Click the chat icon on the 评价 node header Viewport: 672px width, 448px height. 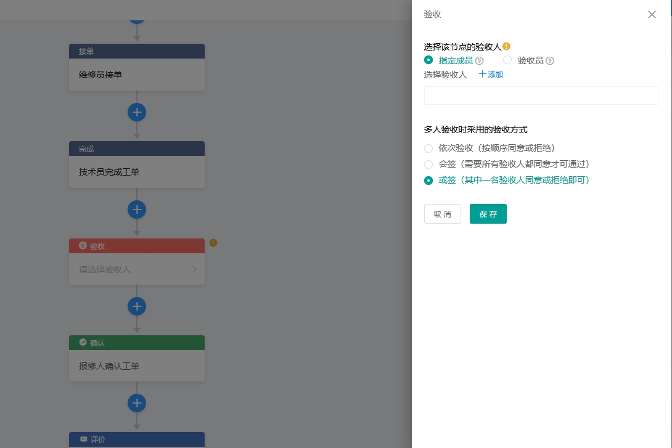(84, 439)
